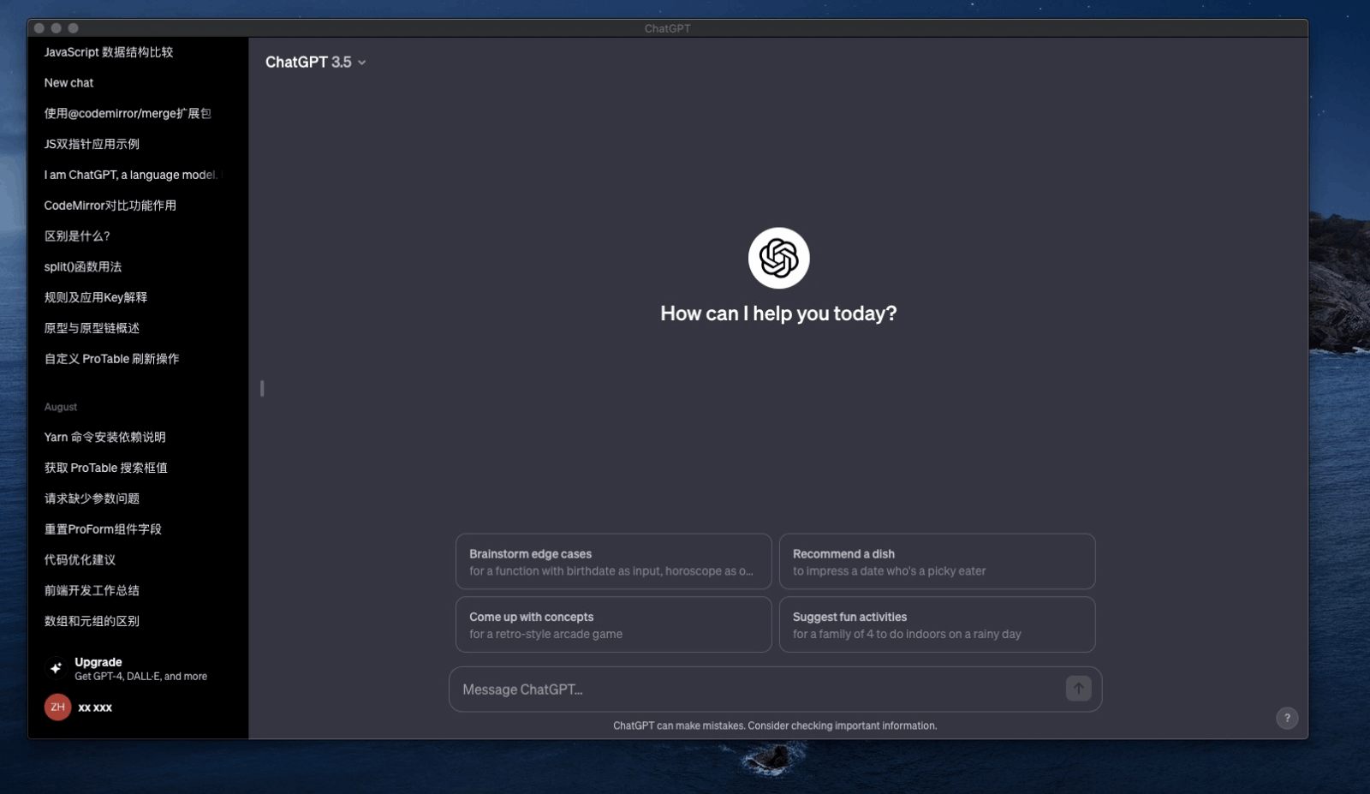Open the ChatGPT 3.5 model dropdown
This screenshot has width=1370, height=794.
(x=316, y=62)
